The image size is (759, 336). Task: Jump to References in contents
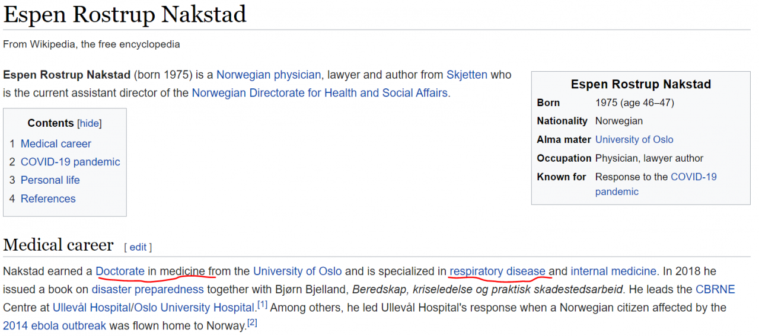pos(48,199)
